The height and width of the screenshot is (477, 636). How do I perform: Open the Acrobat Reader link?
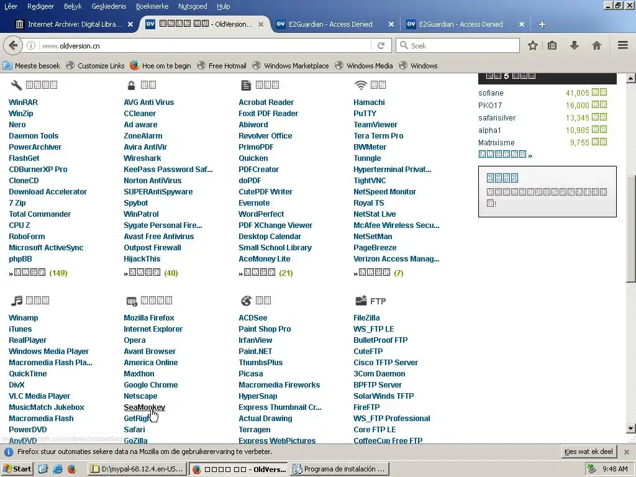coord(266,102)
